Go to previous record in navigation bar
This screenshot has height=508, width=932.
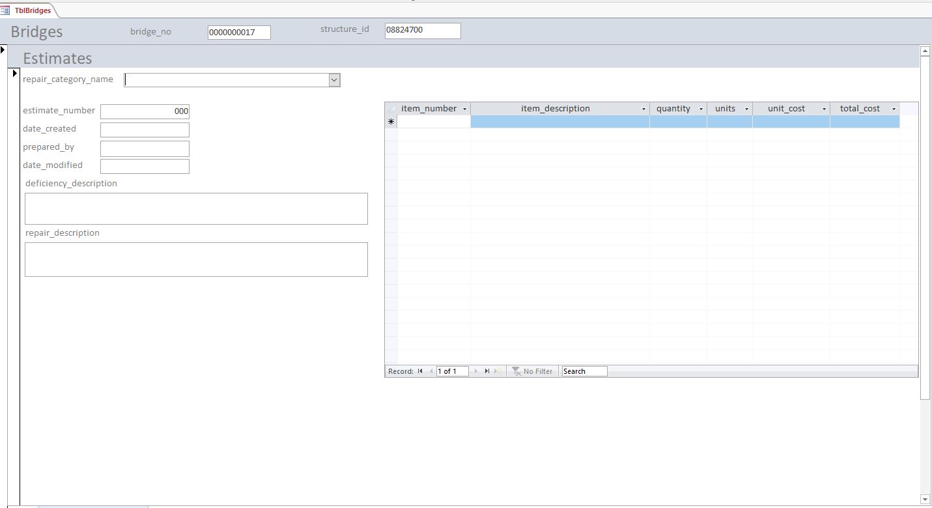pyautogui.click(x=431, y=371)
